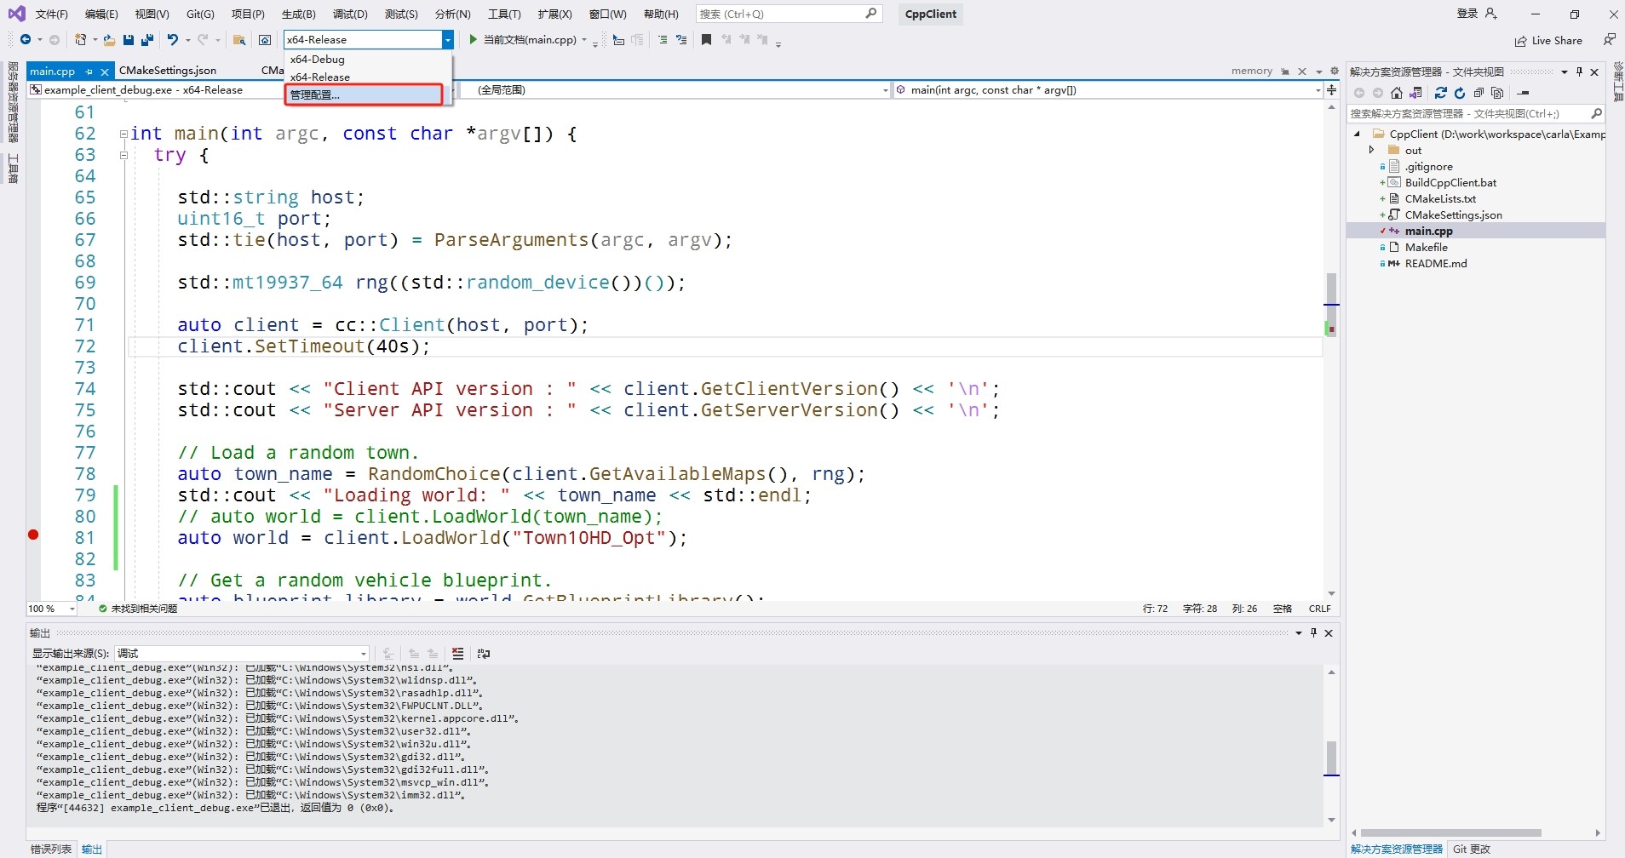Click the Sync icon in Solution Explorer
The image size is (1625, 858).
click(1440, 93)
